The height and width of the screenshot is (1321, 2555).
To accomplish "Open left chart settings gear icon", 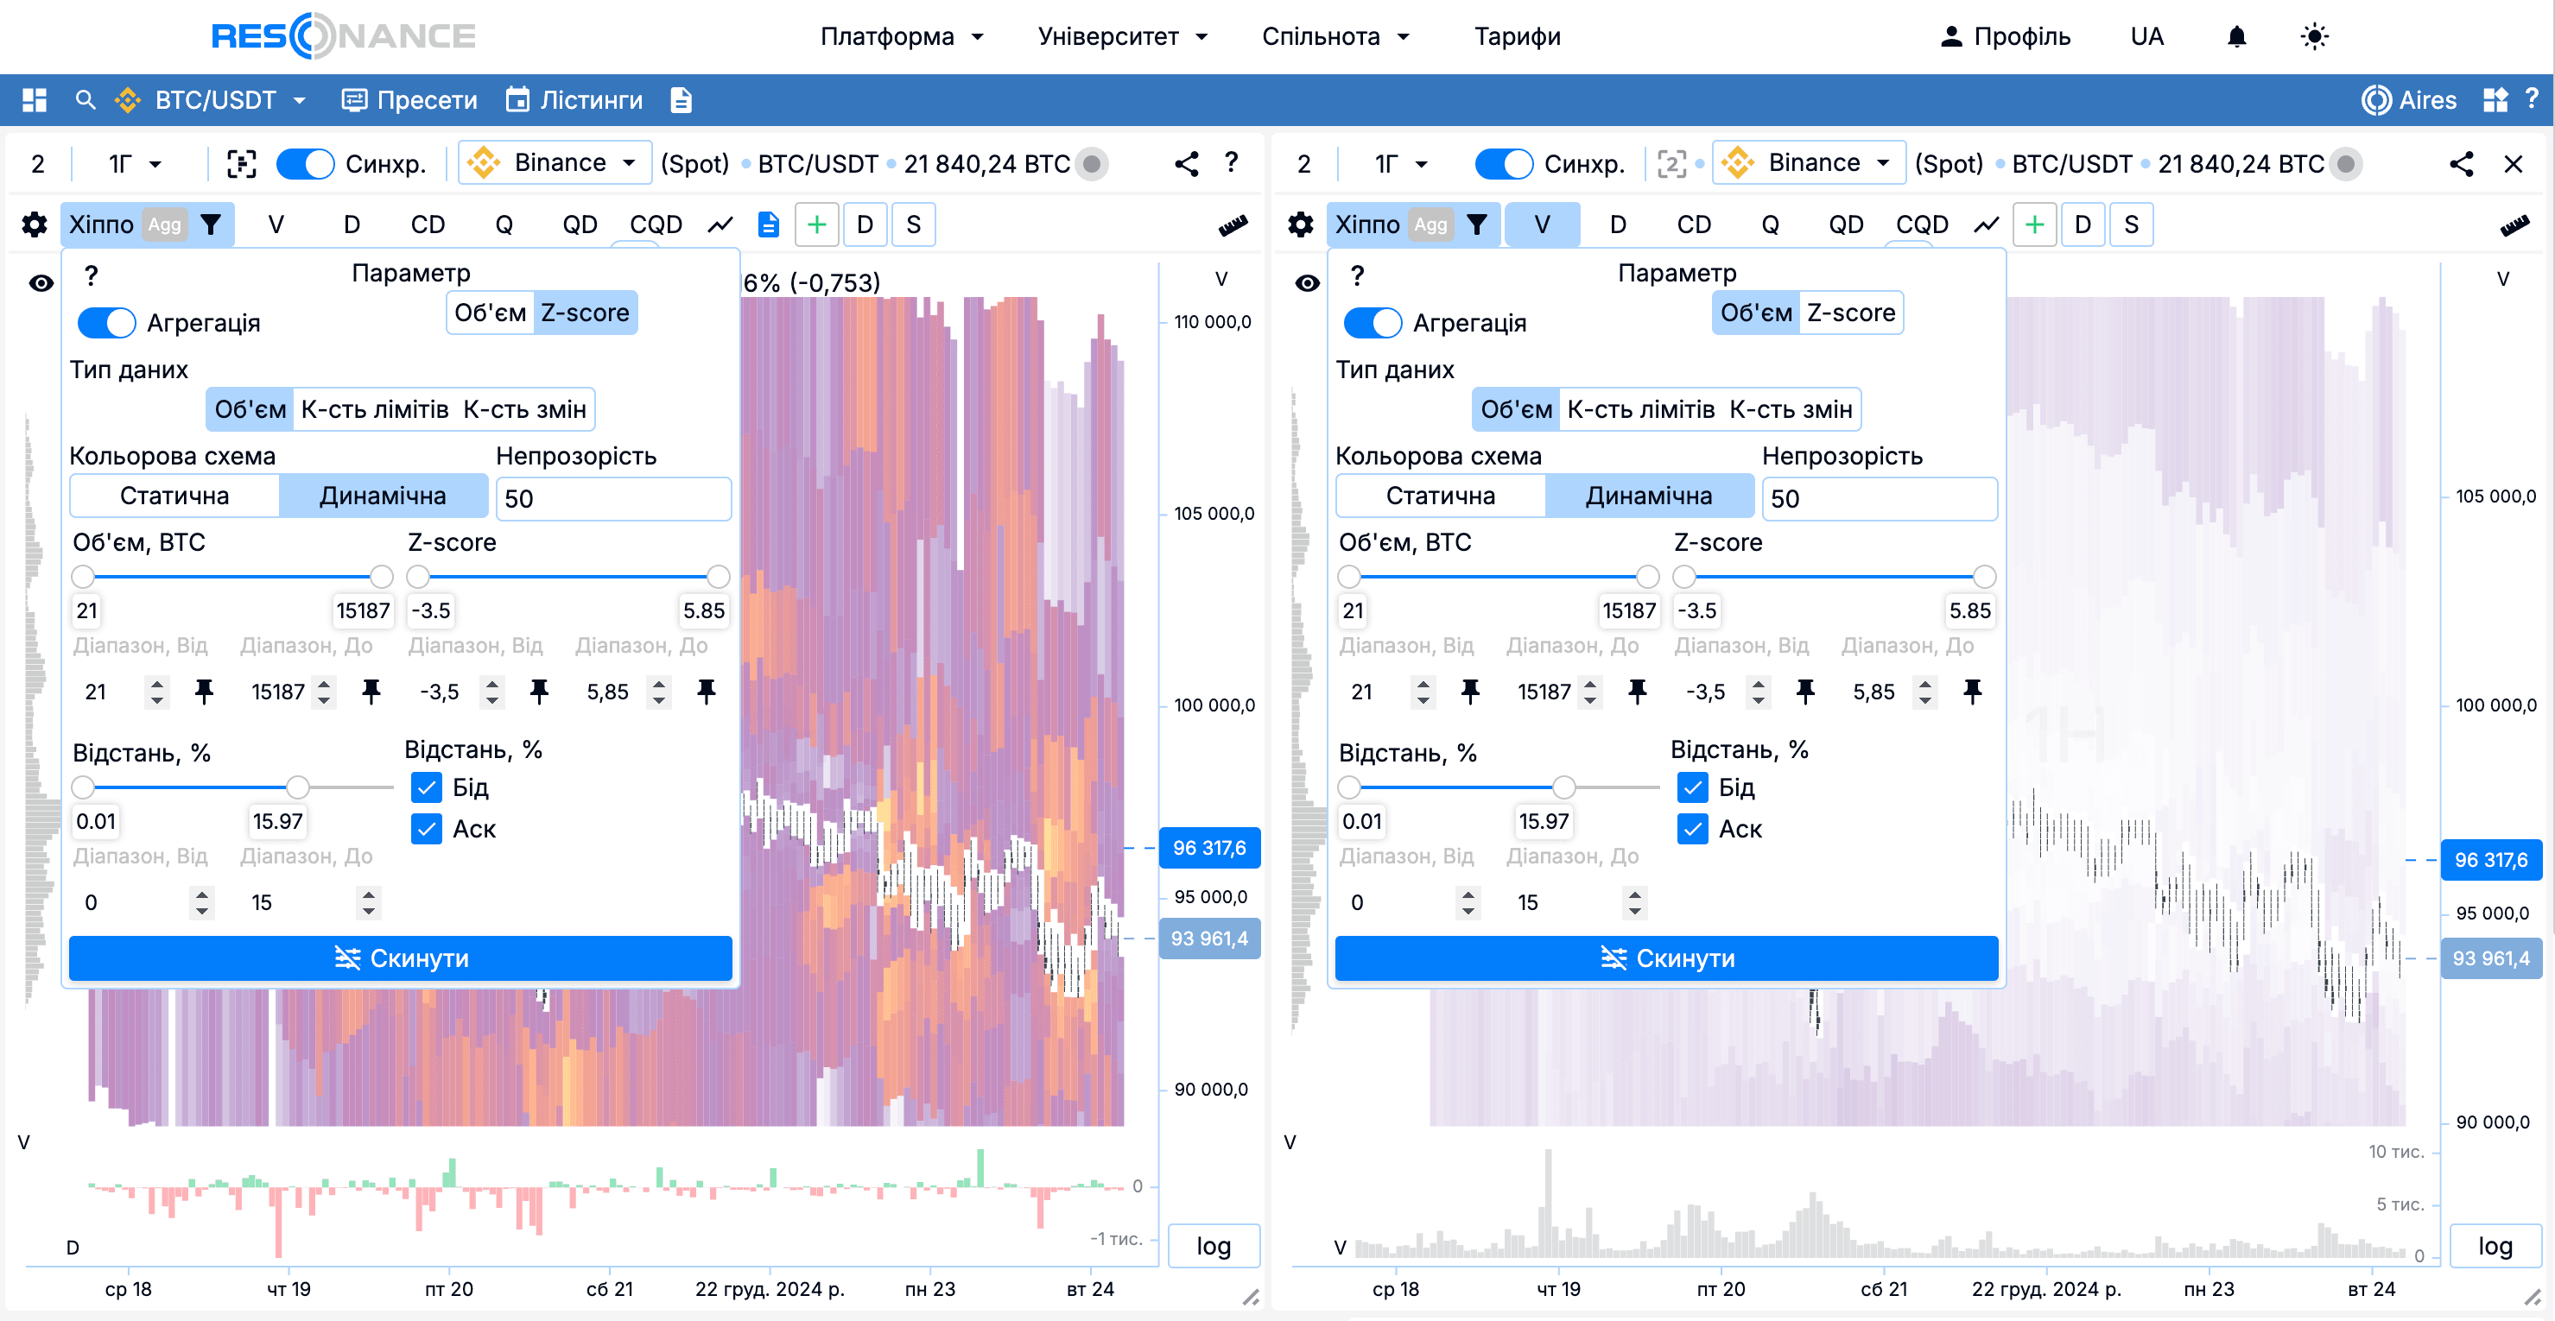I will click(35, 225).
